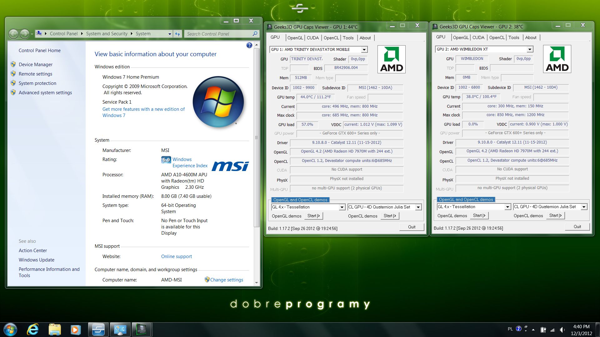Viewport: 600px width, 337px height.
Task: Expand CL GPU Julia Set dropdown in GPU 1 window
Action: coord(418,207)
